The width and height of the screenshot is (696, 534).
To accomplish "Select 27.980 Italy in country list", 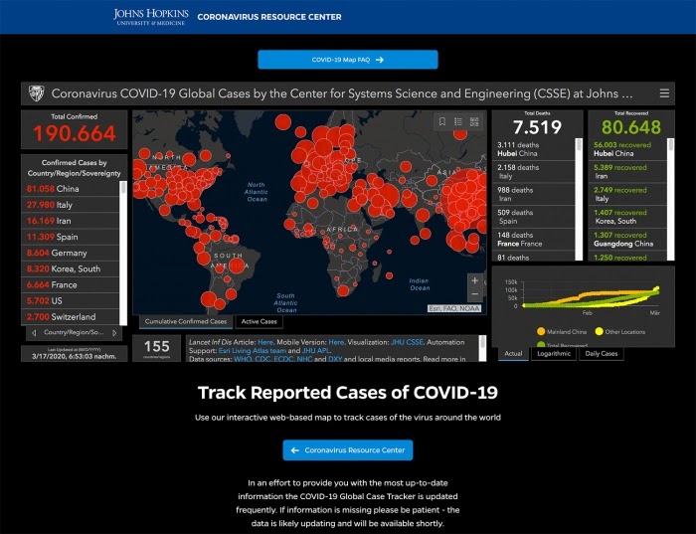I will [71, 205].
